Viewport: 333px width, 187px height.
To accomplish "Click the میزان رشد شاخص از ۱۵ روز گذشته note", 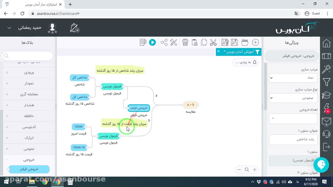I will (120, 71).
